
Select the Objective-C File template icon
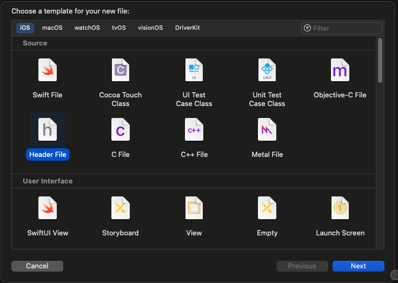pos(340,70)
